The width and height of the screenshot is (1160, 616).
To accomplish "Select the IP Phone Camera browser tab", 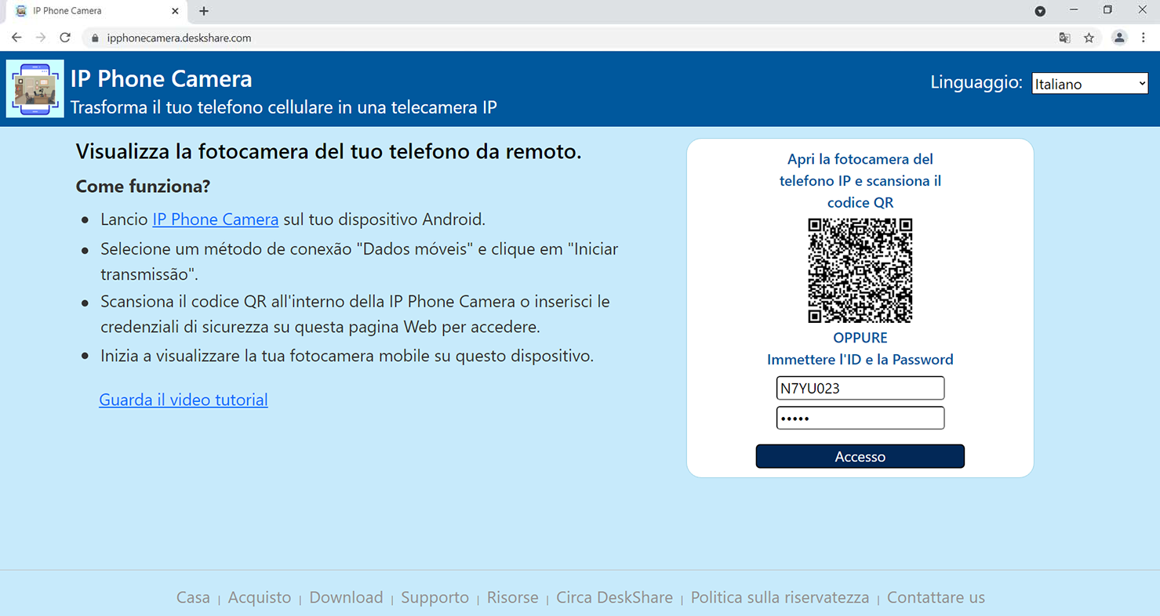I will [x=96, y=11].
